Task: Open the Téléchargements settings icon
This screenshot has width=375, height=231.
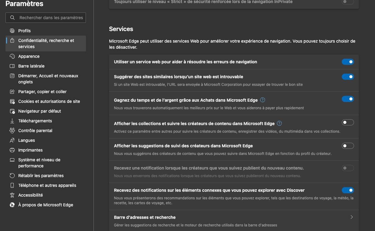Action: 12,121
